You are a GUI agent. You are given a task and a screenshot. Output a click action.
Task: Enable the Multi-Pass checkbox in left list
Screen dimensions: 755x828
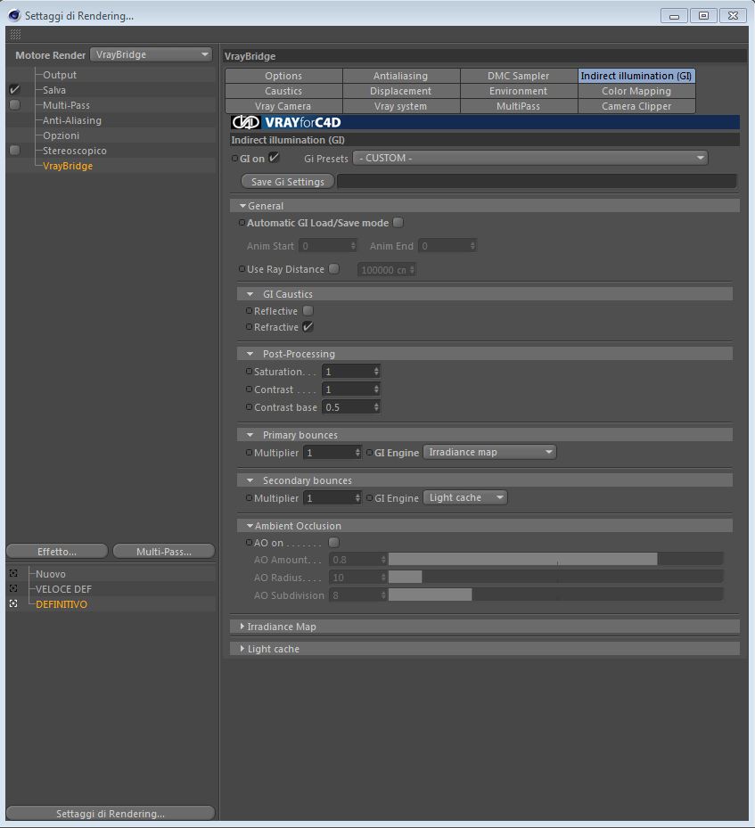click(x=15, y=104)
